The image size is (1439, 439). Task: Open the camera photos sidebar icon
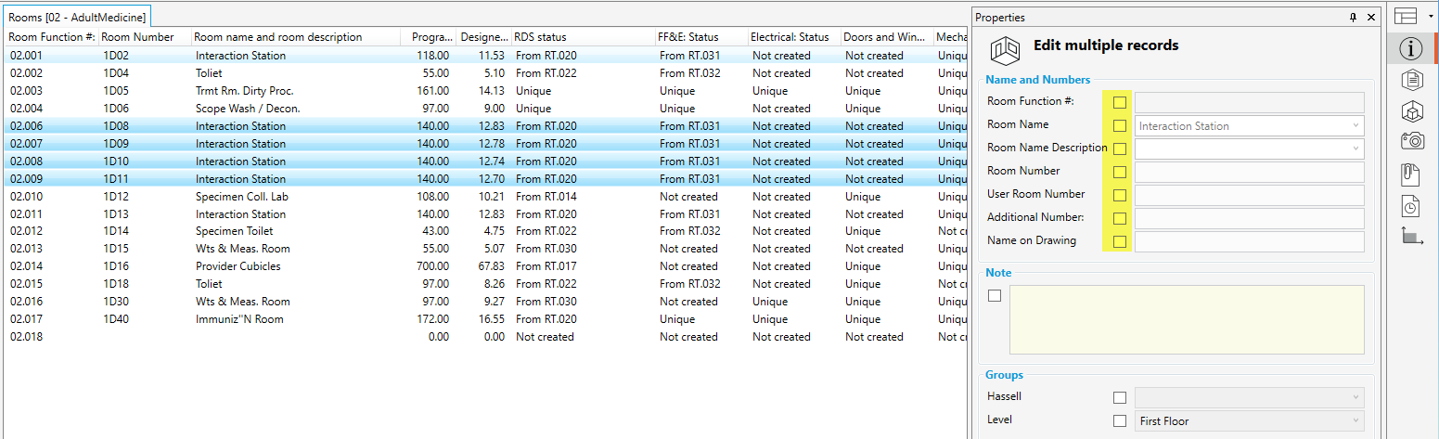click(x=1411, y=141)
